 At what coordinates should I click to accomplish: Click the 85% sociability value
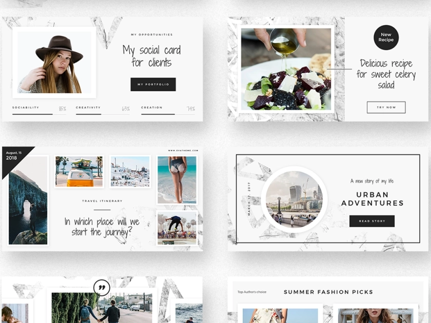63,109
